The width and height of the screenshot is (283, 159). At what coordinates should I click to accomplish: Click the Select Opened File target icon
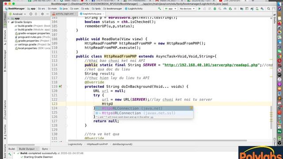point(31,14)
